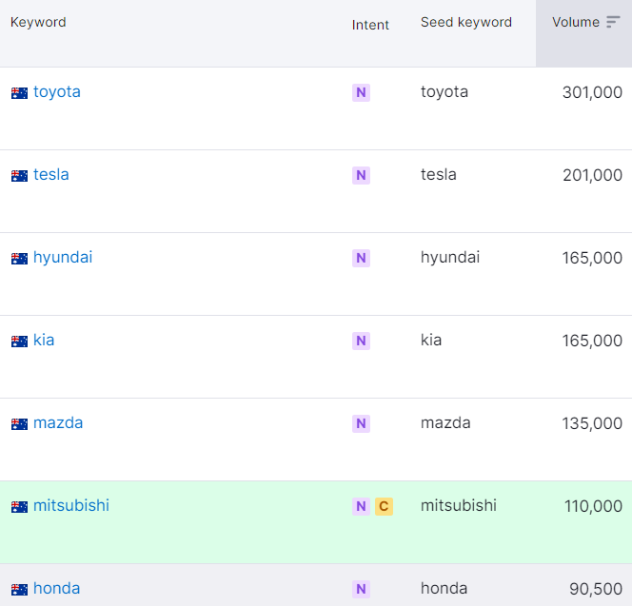Select the seed keyword cell kia
This screenshot has height=606, width=632.
[x=431, y=340]
